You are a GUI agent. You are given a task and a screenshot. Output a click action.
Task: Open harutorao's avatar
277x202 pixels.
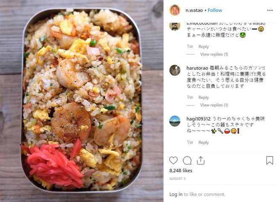[x=175, y=70]
